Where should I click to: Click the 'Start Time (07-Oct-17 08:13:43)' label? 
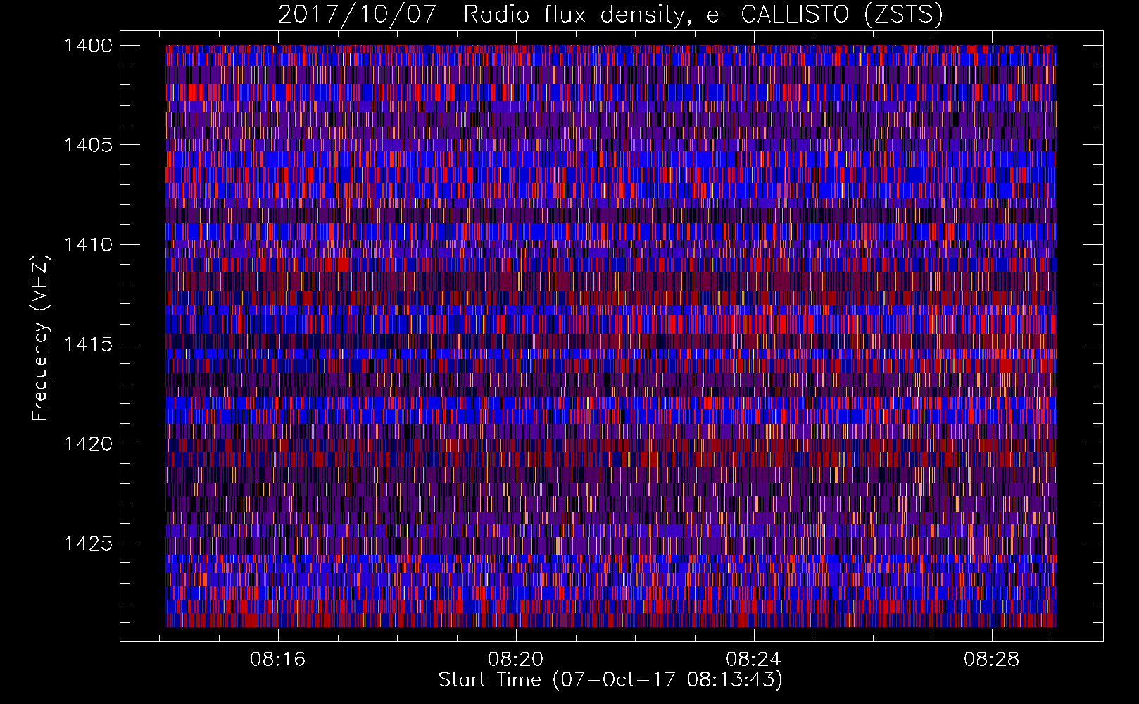[x=610, y=680]
